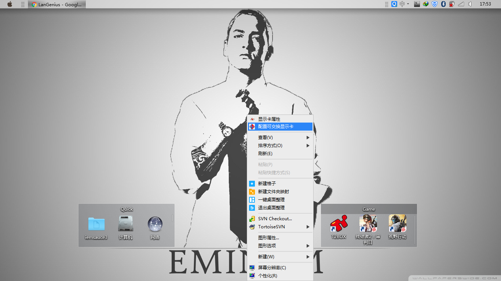The height and width of the screenshot is (281, 501).
Task: Run 一键桌面整理 from the menu
Action: pos(280,200)
